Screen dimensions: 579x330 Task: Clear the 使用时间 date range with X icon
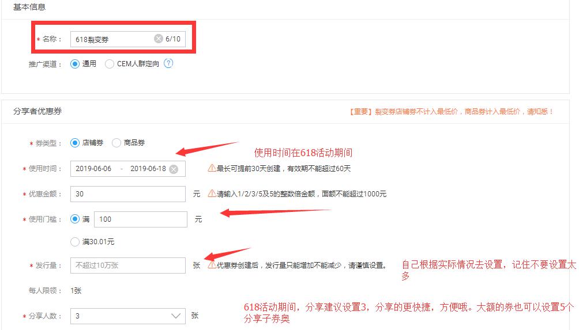coord(174,169)
